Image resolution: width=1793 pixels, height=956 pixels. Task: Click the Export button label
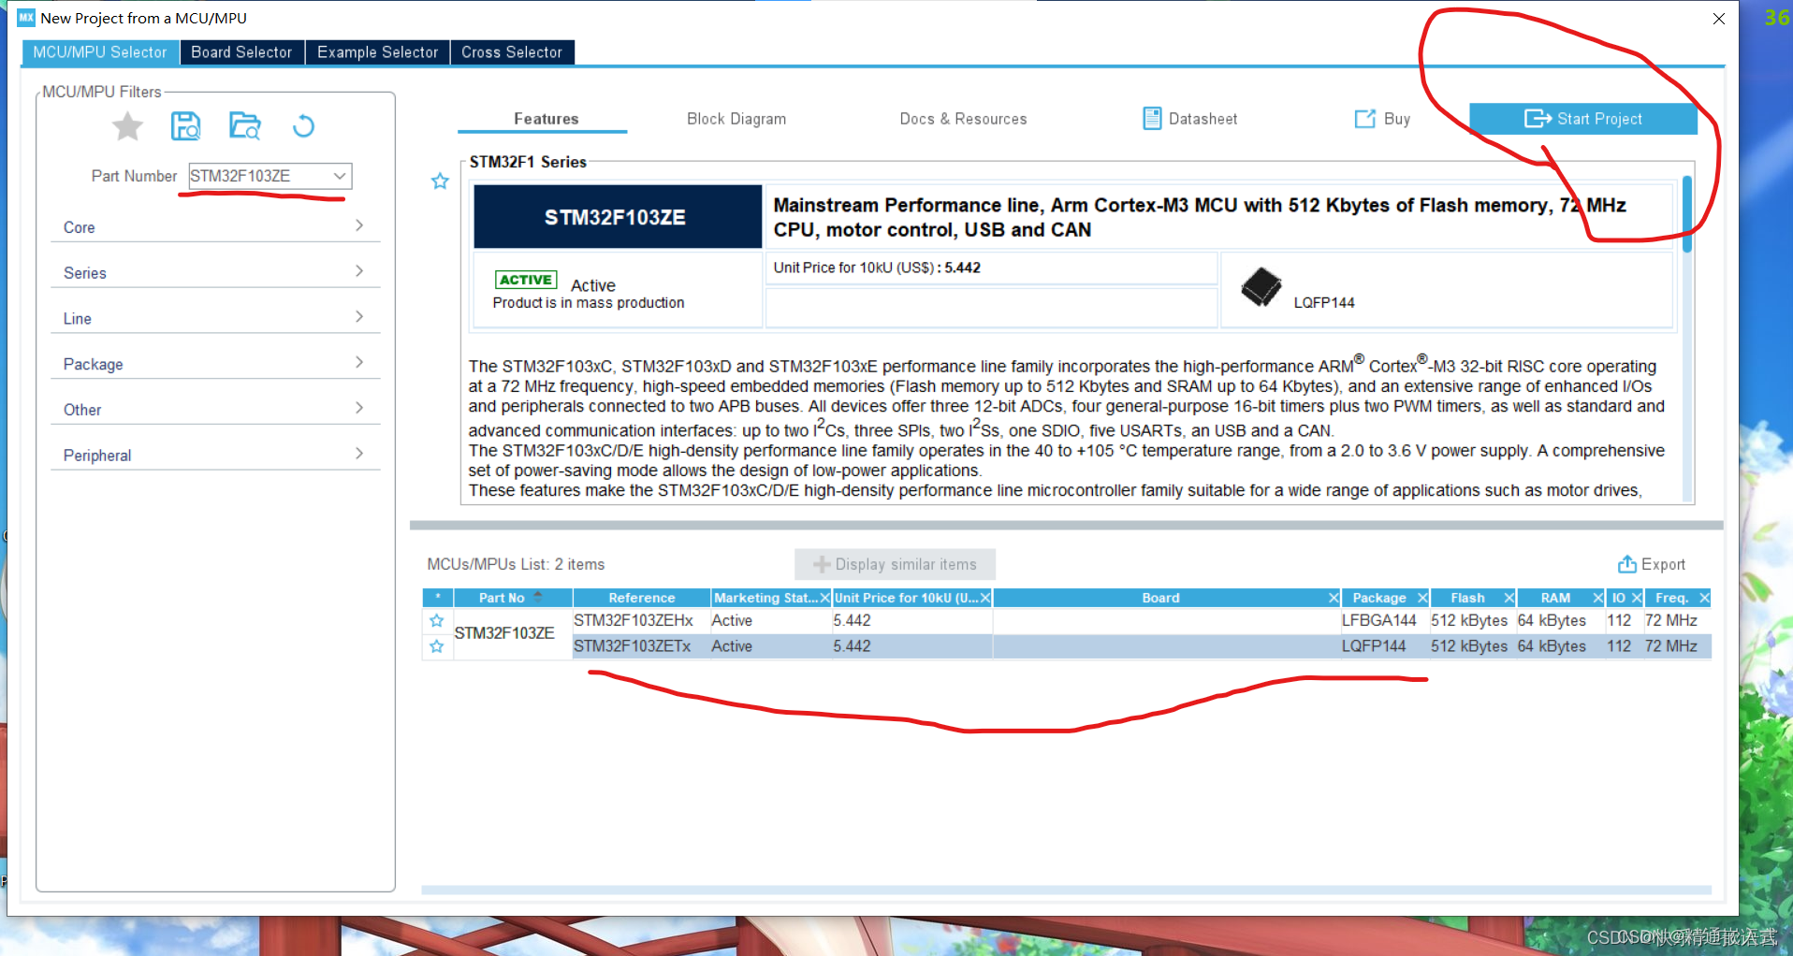[x=1663, y=564]
